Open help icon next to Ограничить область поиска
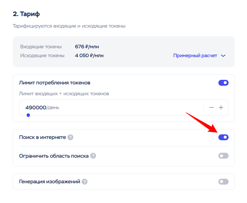247x203 pixels. (93, 156)
